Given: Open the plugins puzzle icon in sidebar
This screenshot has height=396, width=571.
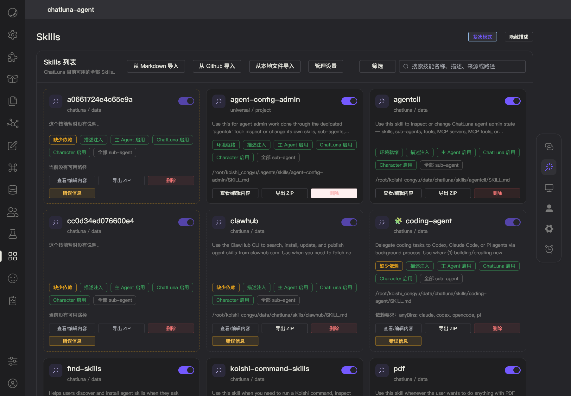Looking at the screenshot, I should coord(13,57).
